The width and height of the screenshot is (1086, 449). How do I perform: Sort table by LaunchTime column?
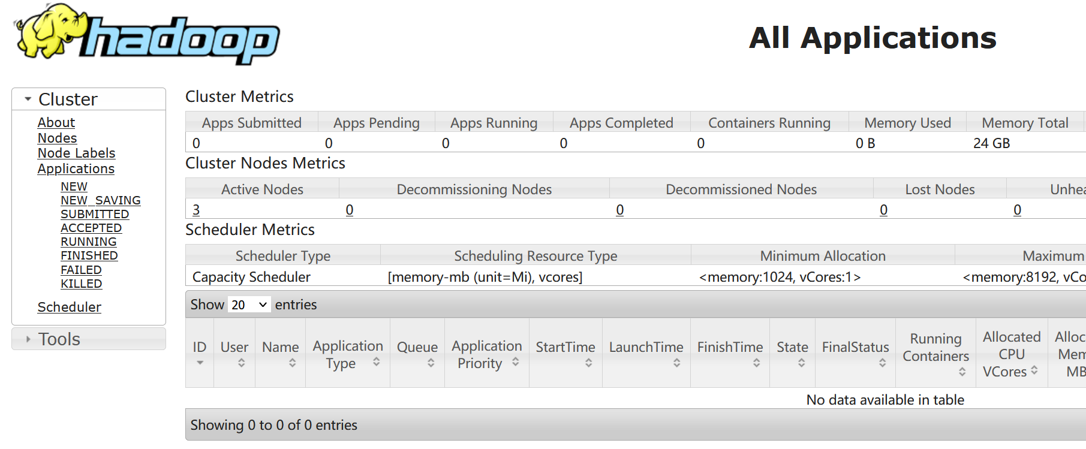point(646,353)
